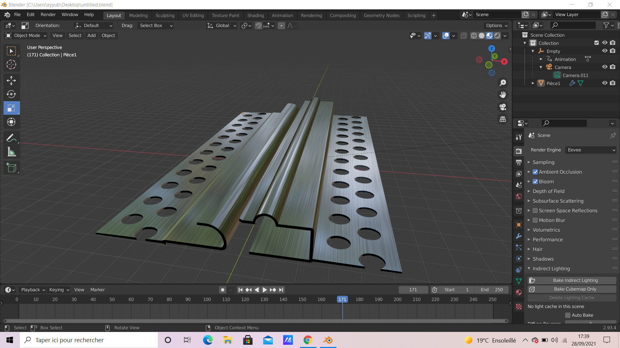Switch to wireframe viewport shading
The width and height of the screenshot is (620, 348).
pyautogui.click(x=474, y=36)
